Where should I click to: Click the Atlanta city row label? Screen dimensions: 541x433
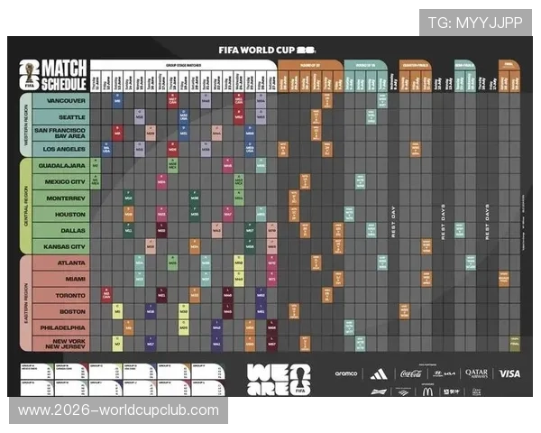click(61, 263)
